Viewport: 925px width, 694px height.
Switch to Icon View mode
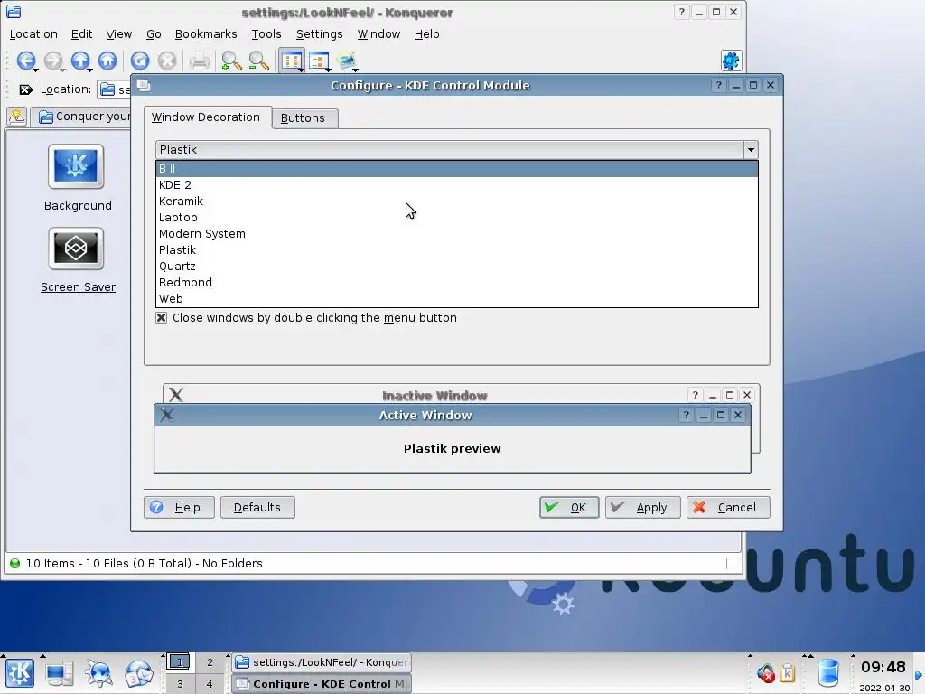(x=292, y=61)
